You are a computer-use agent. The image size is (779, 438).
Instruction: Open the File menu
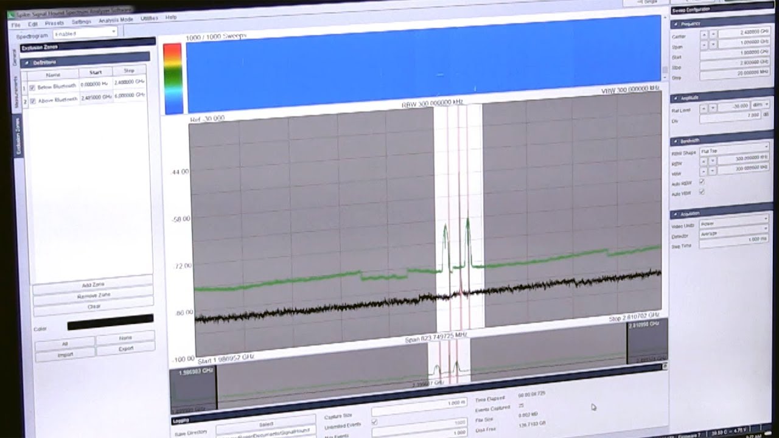16,25
